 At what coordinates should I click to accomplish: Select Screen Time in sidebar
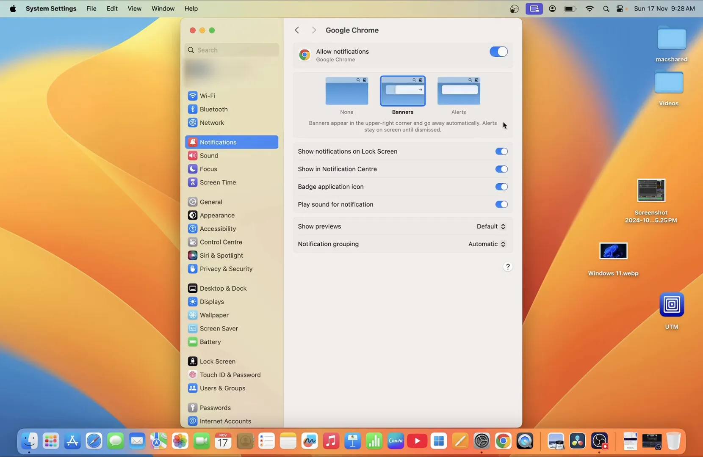click(x=231, y=182)
